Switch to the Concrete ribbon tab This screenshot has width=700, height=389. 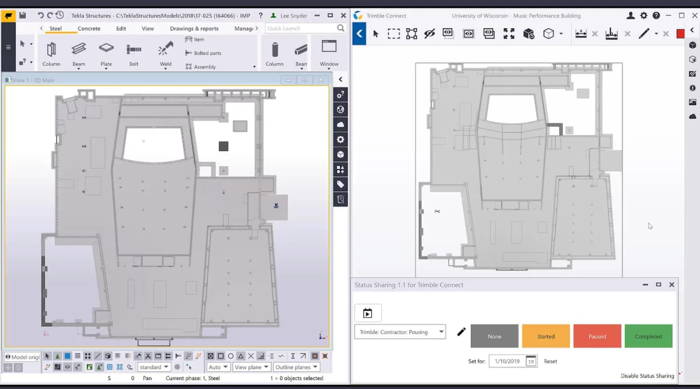89,28
